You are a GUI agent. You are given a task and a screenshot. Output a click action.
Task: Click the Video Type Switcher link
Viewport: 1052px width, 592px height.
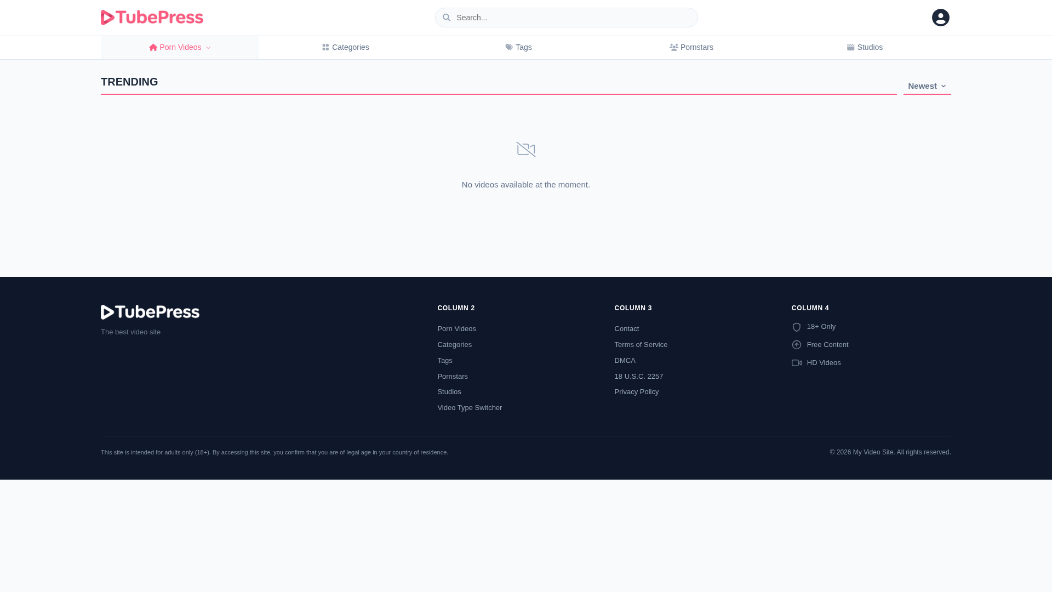[x=470, y=407]
